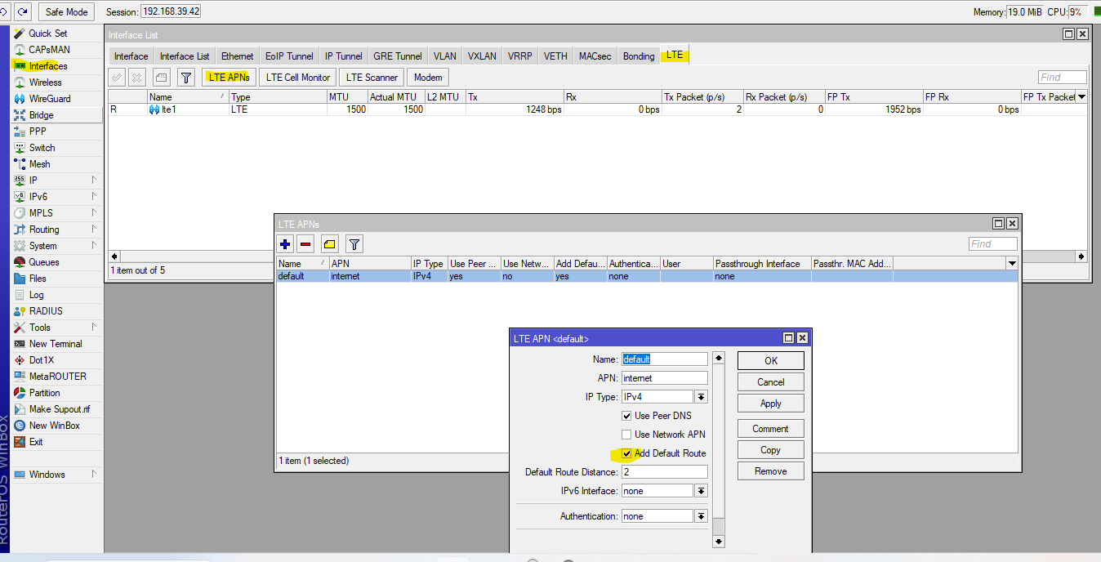Open Dot1X in the sidebar

click(x=41, y=360)
